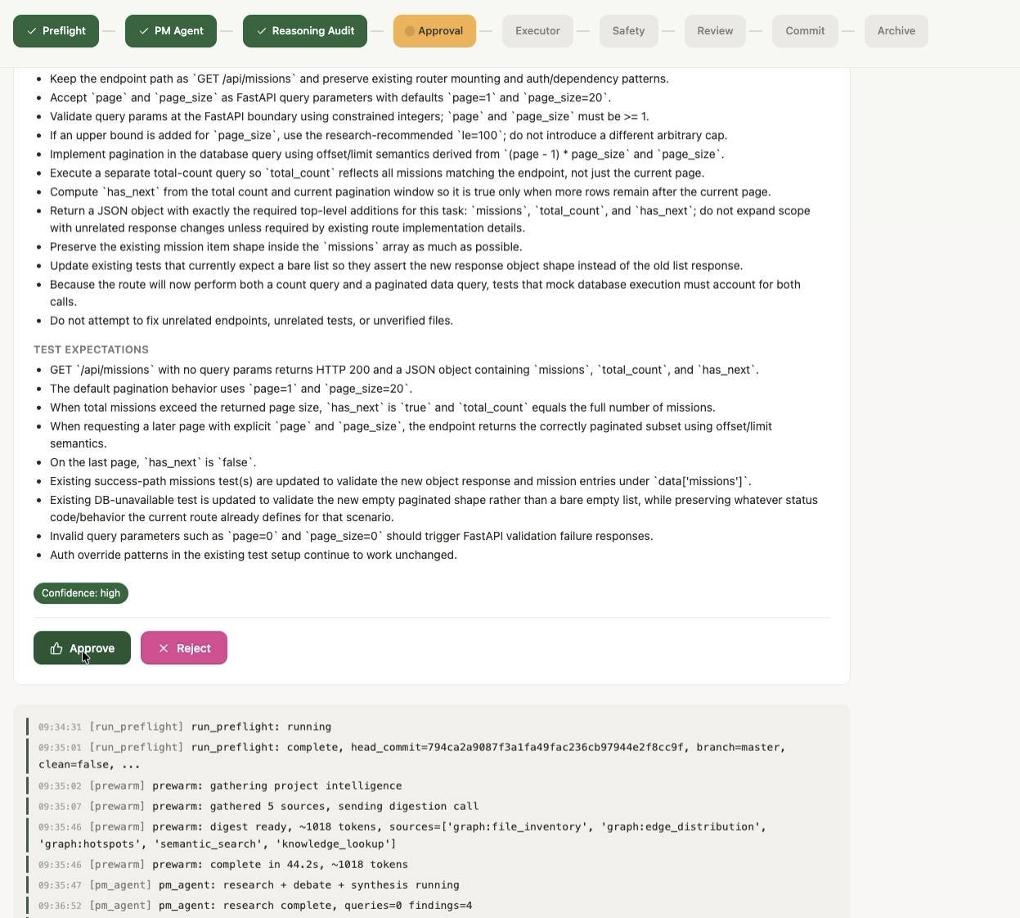Click the checkmark icon on Reasoning Audit
The image size is (1020, 918).
262,31
